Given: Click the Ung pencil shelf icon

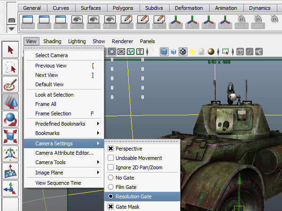Looking at the screenshot, I should pos(143,22).
